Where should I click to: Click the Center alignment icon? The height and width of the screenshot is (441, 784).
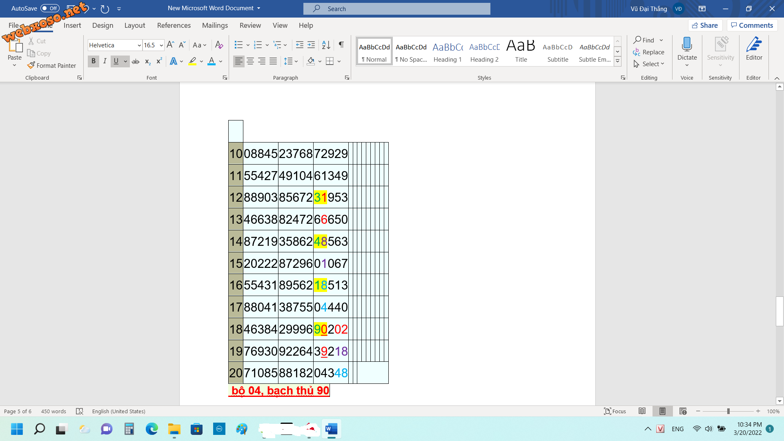[250, 61]
